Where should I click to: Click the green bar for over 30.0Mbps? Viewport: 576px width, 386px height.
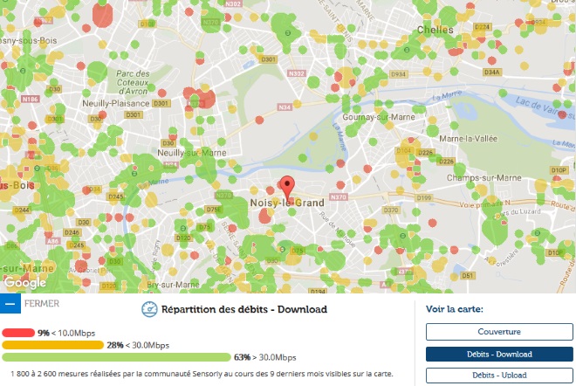coord(113,357)
